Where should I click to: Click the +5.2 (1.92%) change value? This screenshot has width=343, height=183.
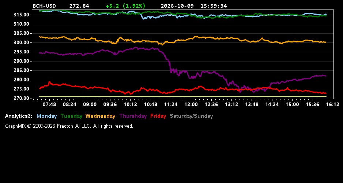125,6
